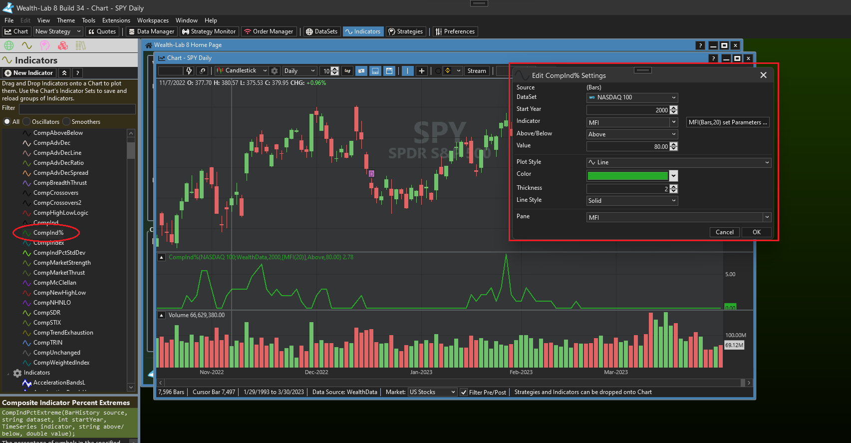Image resolution: width=851 pixels, height=443 pixels.
Task: Select the All filter radio button
Action: pos(7,122)
